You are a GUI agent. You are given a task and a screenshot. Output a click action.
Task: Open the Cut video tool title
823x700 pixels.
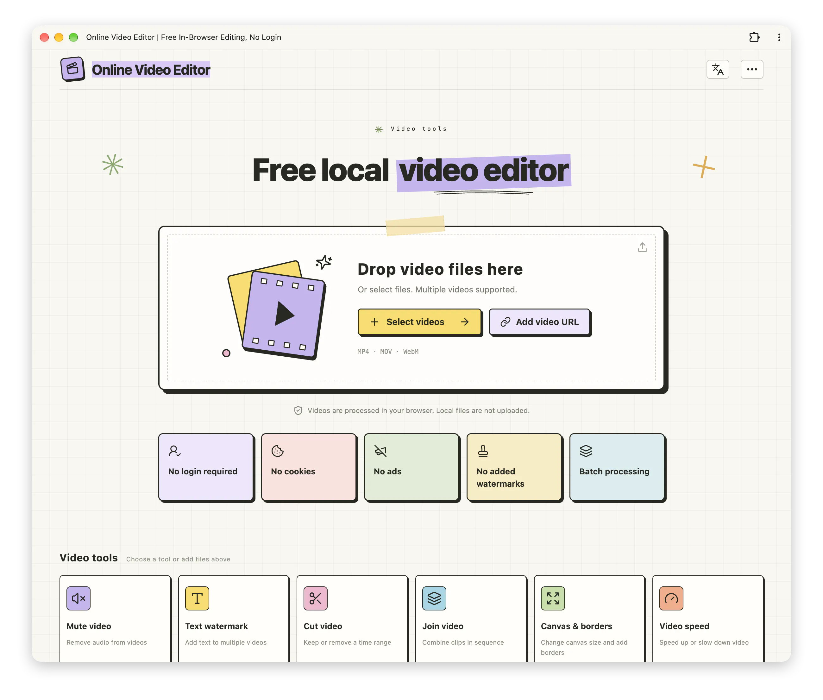click(x=323, y=626)
